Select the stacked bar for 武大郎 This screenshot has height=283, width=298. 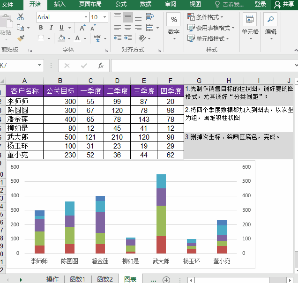(161, 214)
